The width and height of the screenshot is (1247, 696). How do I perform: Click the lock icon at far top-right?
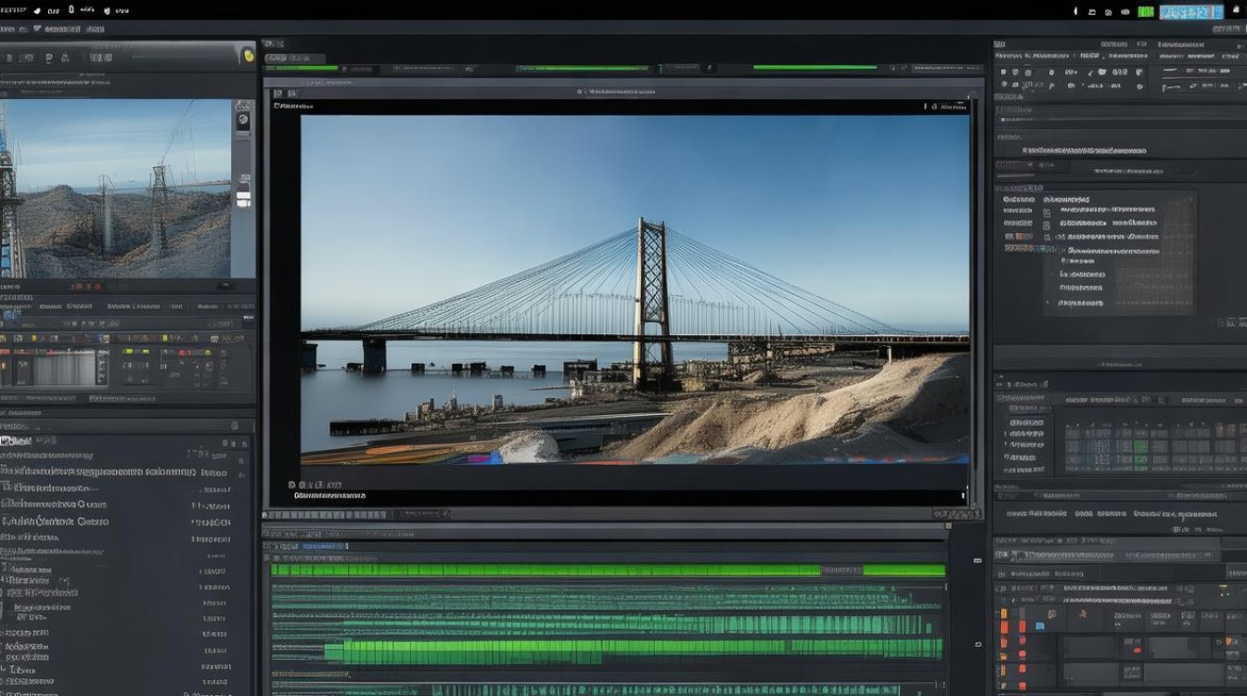click(x=1234, y=11)
